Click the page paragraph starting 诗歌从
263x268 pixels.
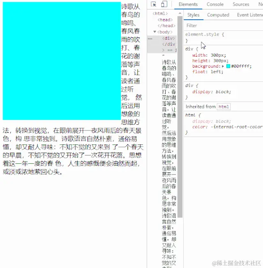pos(73,89)
